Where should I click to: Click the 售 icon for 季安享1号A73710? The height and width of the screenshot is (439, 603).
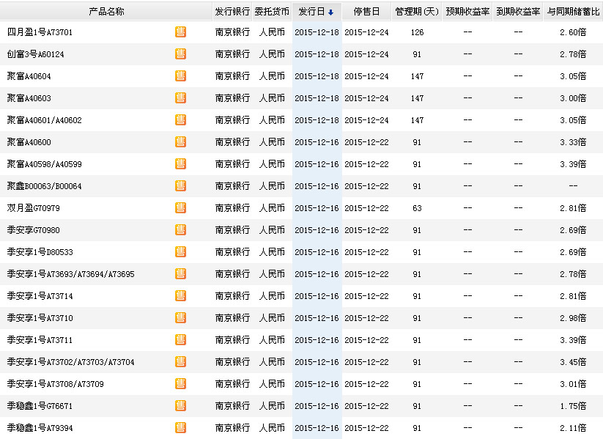tap(180, 318)
